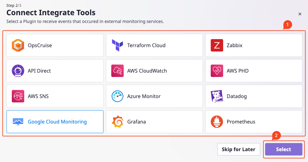This screenshot has width=308, height=162.
Task: Click the red Zabbix Z icon
Action: click(x=217, y=45)
